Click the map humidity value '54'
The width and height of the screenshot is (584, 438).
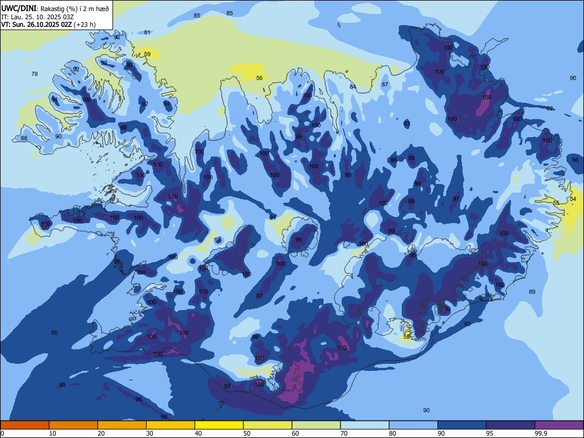(573, 199)
